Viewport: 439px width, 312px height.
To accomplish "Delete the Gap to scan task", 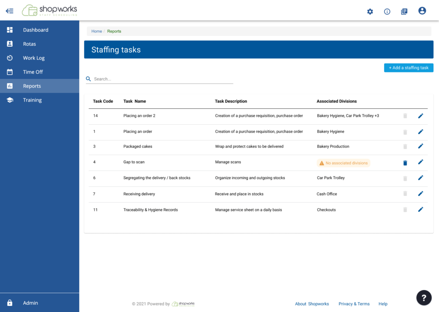I will (x=405, y=163).
